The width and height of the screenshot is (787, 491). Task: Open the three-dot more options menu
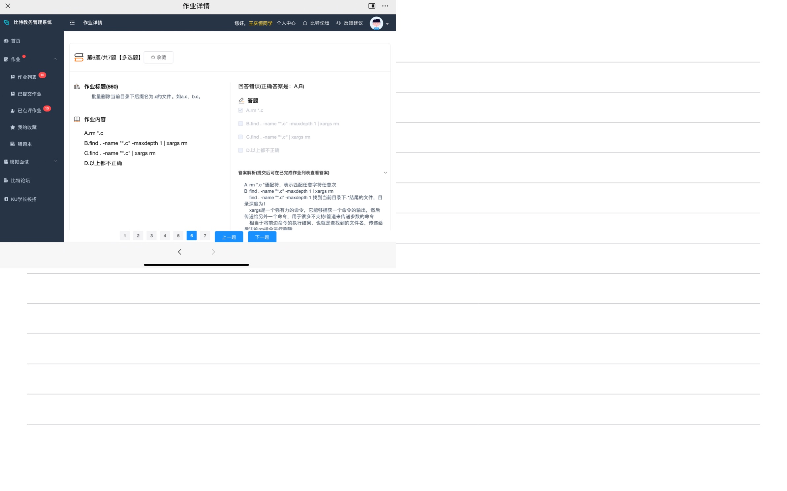tap(385, 6)
